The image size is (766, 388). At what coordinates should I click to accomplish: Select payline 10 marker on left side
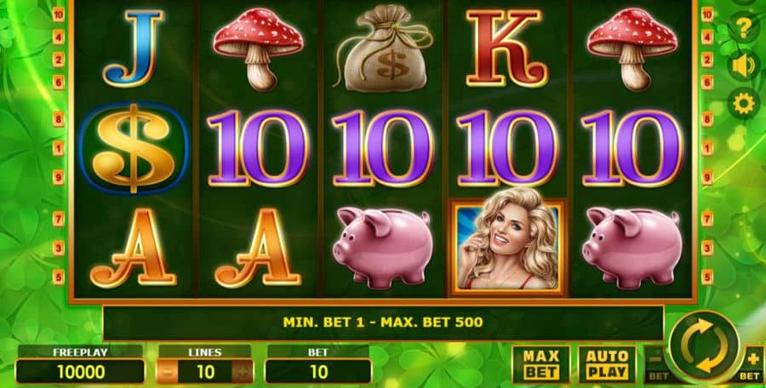click(x=58, y=14)
